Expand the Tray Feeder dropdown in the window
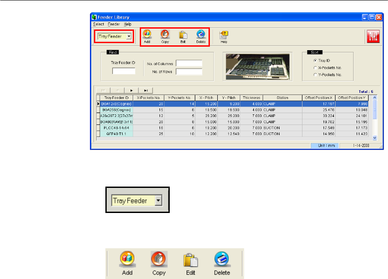Viewport: 388px width, 279px height. click(129, 37)
